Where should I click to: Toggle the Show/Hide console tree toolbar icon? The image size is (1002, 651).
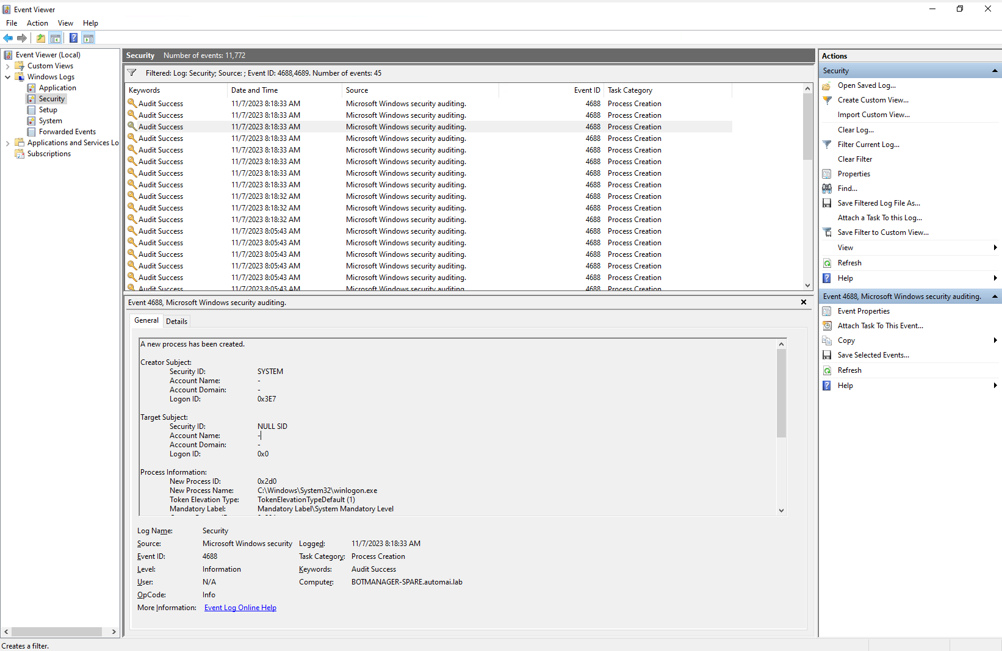tap(56, 38)
